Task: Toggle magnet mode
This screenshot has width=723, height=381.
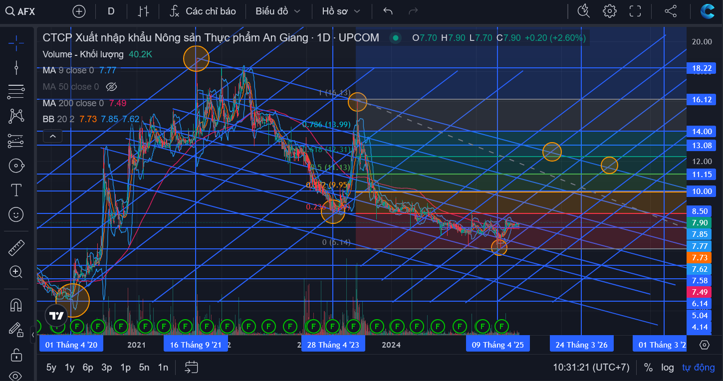Action: 16,305
